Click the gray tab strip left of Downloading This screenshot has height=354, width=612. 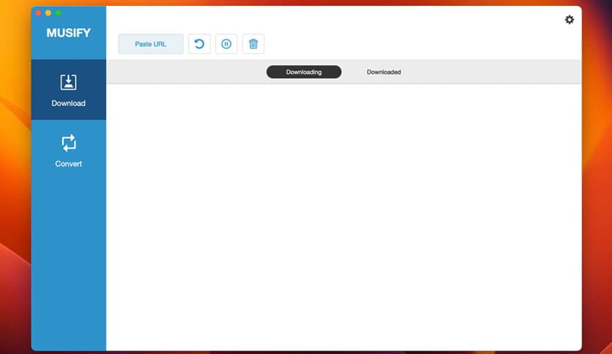[183, 72]
